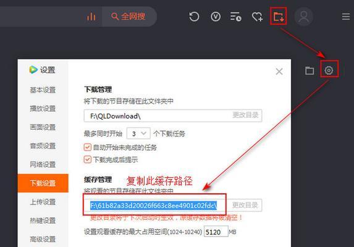Click 更改目录 for cache folder

point(245,205)
